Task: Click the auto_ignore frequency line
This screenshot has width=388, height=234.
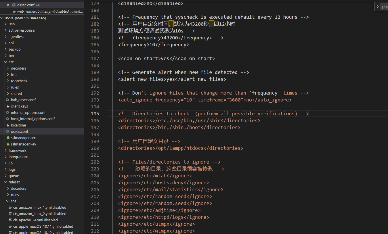Action: coord(205,100)
